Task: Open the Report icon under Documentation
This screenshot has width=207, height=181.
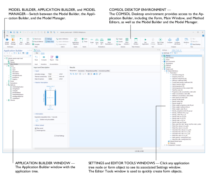Action: pyautogui.click(x=52, y=58)
